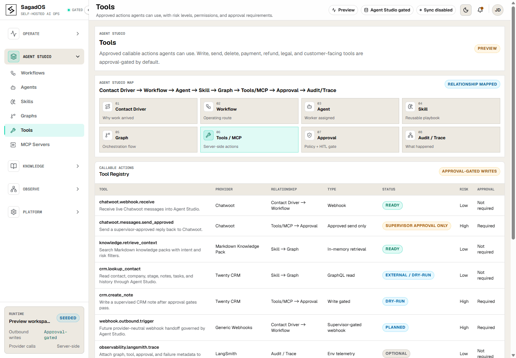This screenshot has width=516, height=358.
Task: Click SUPERVISOR APPROVAL ONLY status badge
Action: pos(416,226)
